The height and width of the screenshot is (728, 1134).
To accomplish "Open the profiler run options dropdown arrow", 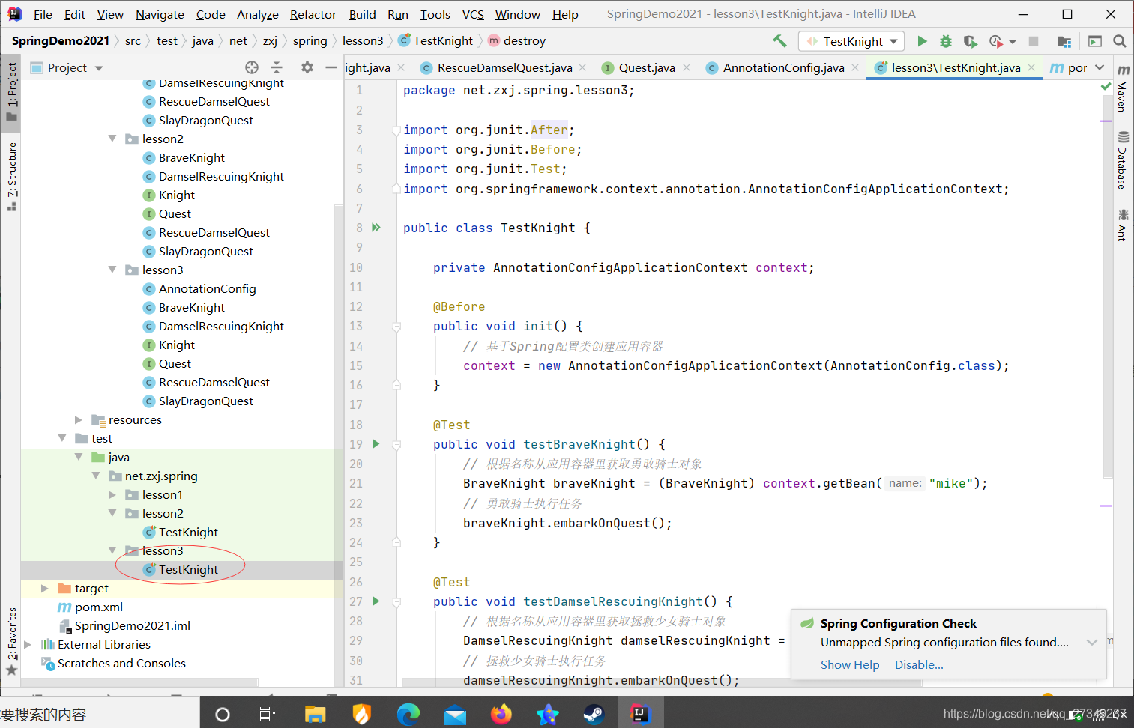I will coord(1013,42).
